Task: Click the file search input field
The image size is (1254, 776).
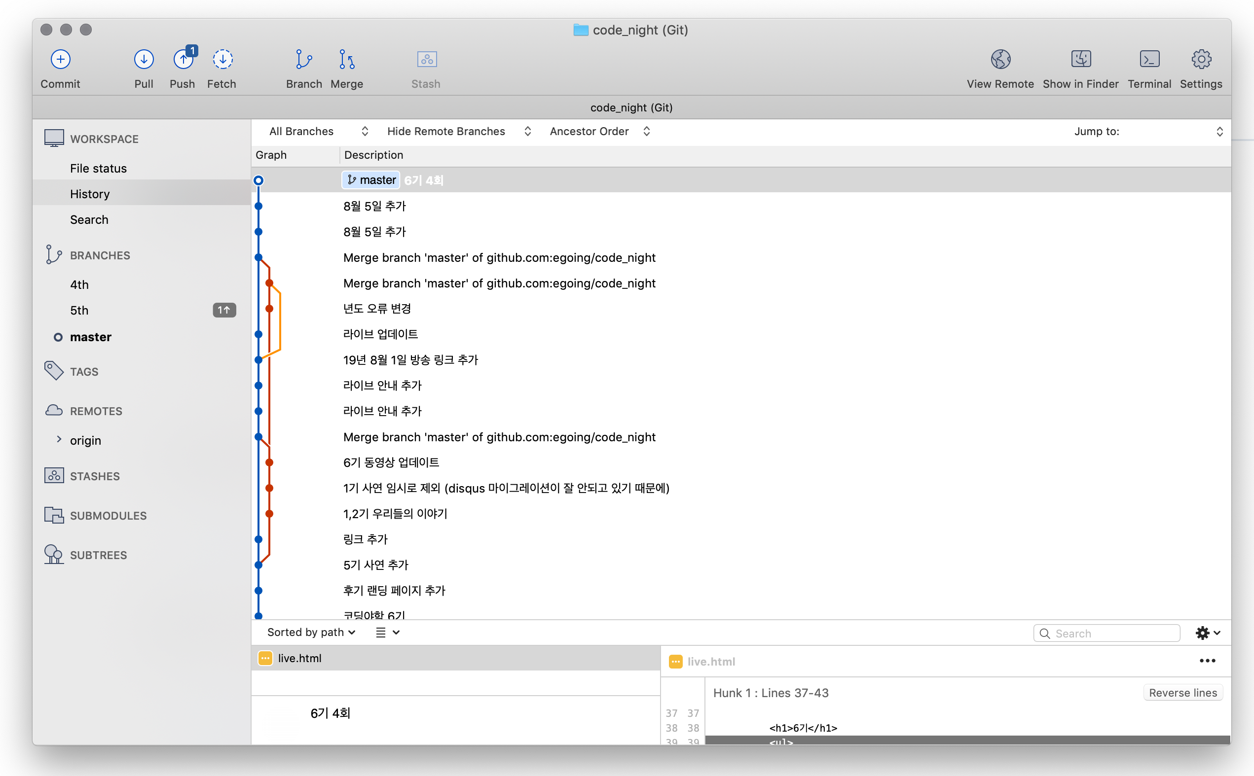Action: (1106, 634)
